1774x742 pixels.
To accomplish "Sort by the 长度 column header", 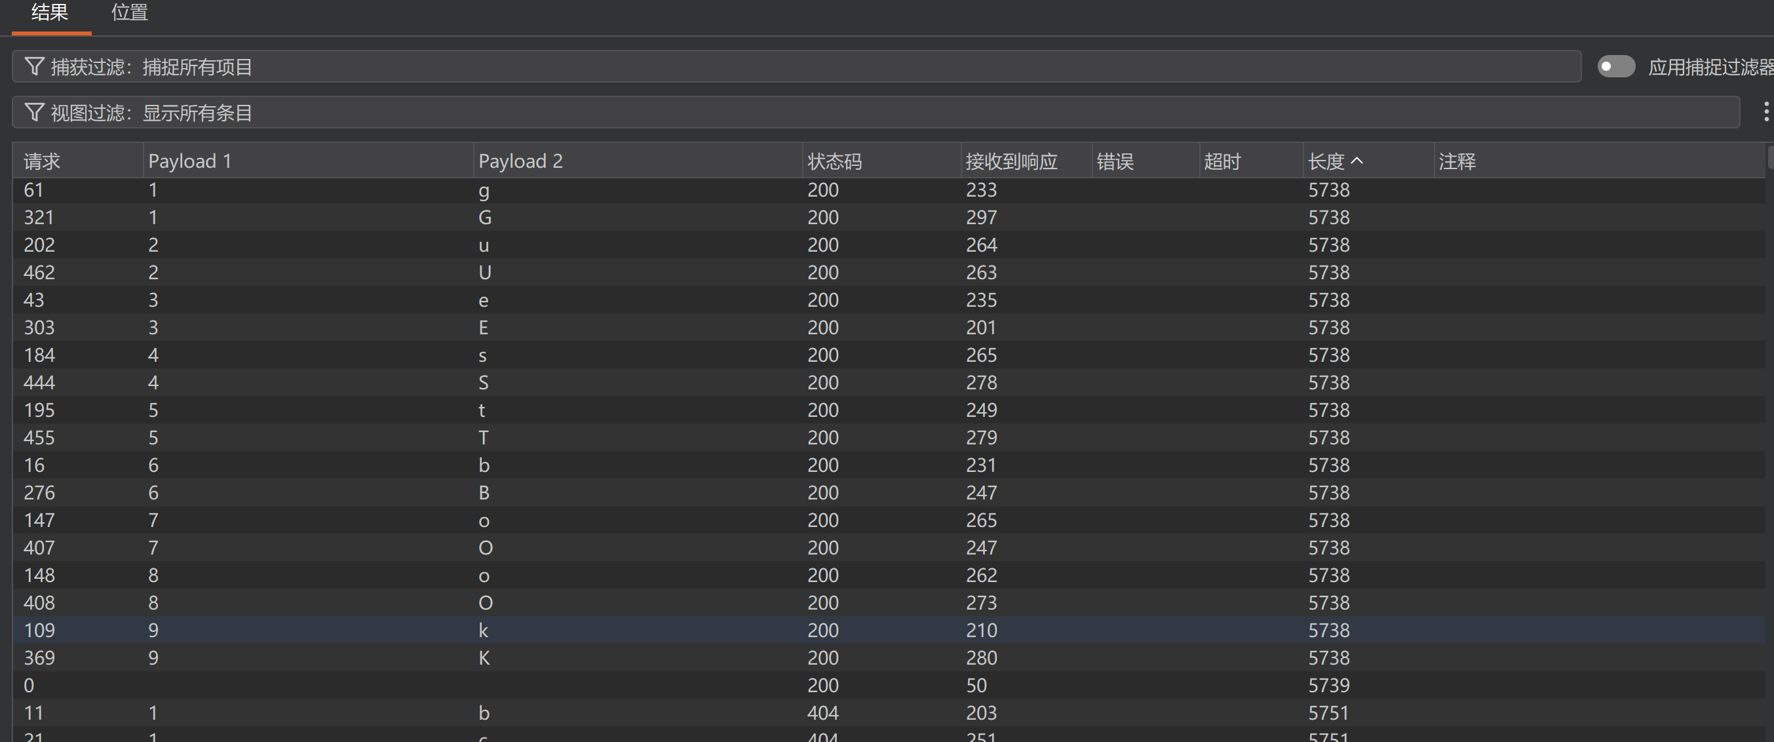I will [1368, 161].
